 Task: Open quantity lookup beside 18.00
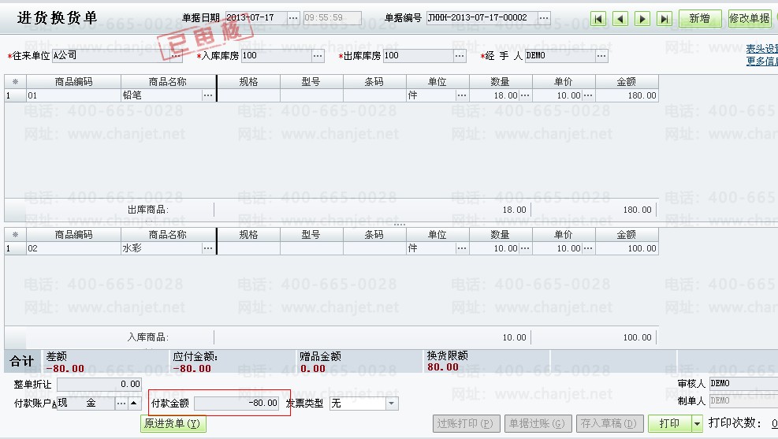[525, 95]
